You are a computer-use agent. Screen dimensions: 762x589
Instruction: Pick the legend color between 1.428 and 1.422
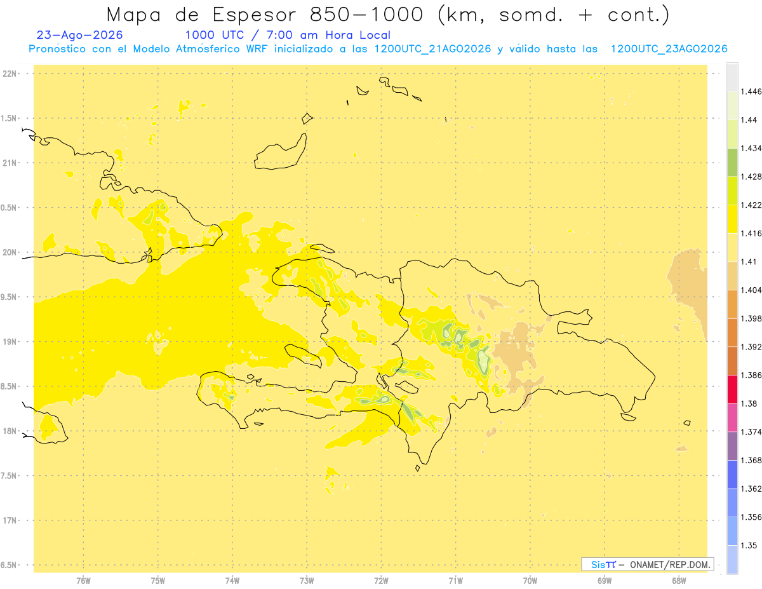click(732, 190)
